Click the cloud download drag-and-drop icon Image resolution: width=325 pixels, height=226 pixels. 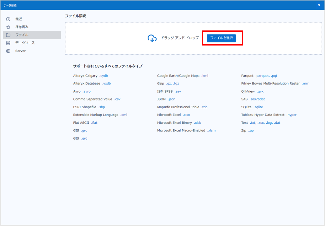click(x=152, y=38)
